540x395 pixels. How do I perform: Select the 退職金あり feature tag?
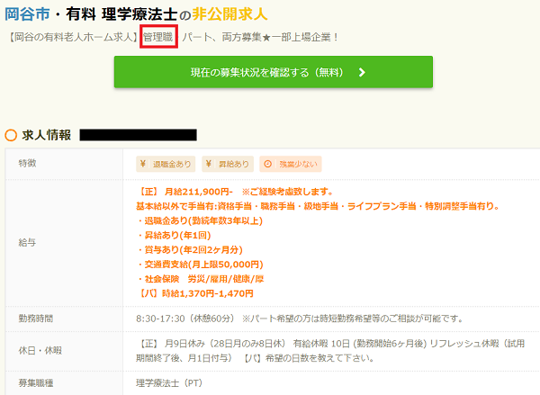coord(166,164)
